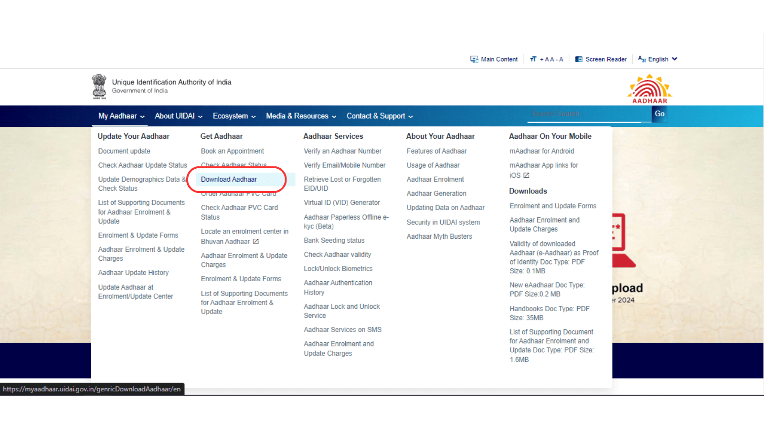
Task: Open Retrieve Lost or Forgotten EID/UID
Action: point(342,184)
